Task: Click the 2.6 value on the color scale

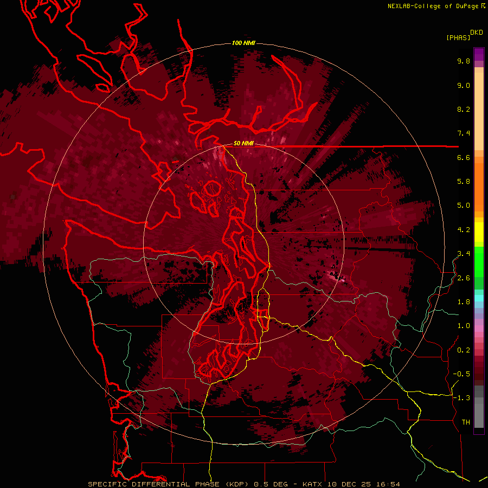Action: [464, 278]
